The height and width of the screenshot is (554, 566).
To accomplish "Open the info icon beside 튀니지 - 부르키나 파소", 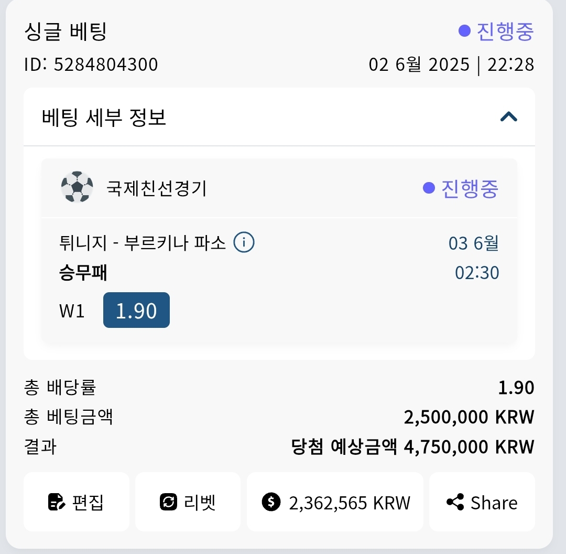I will point(244,242).
